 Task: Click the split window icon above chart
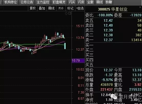tap(70, 13)
